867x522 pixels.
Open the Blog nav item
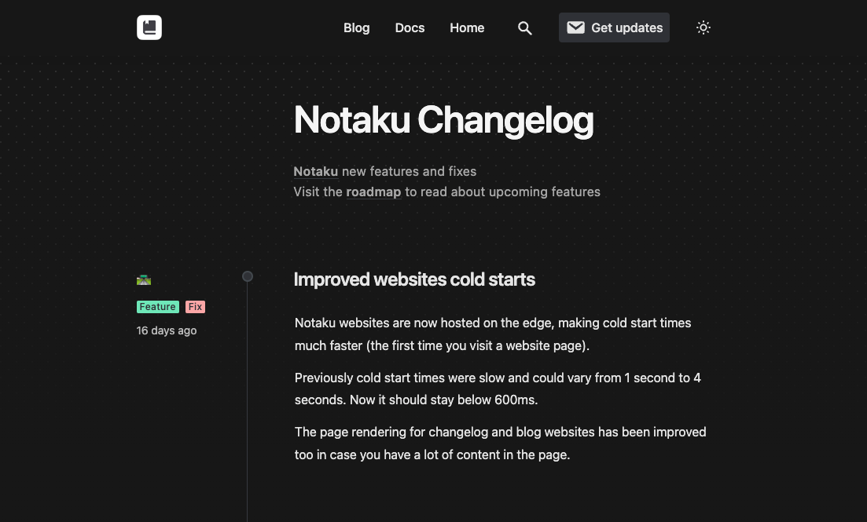click(357, 27)
